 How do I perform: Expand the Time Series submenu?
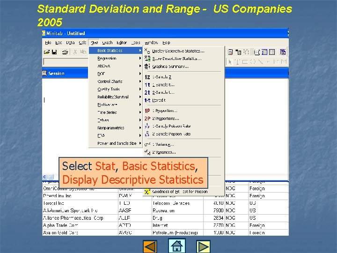click(x=116, y=112)
